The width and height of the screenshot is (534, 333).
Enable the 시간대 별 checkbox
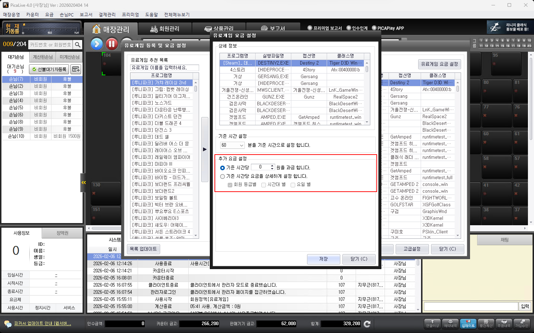[x=264, y=185]
